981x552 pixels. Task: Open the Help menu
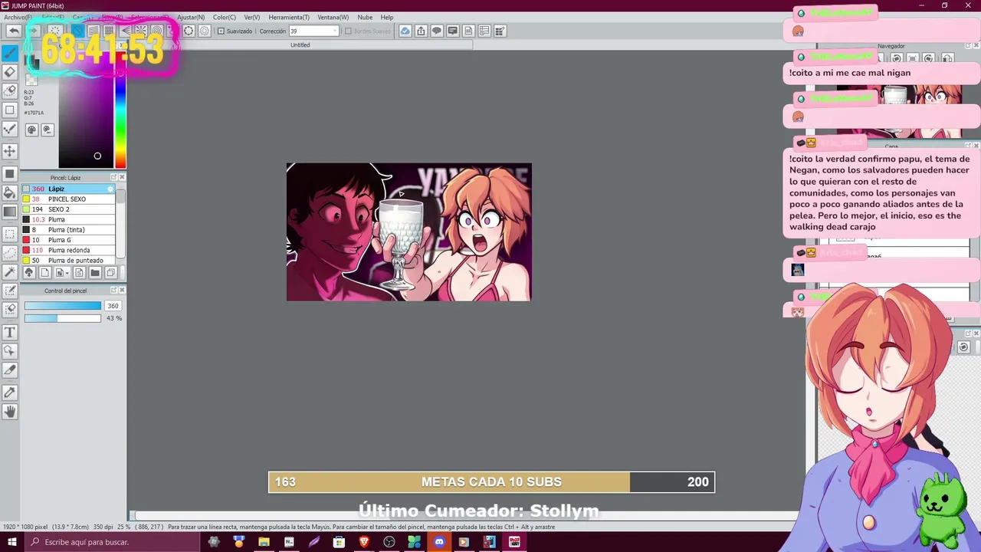(x=387, y=17)
